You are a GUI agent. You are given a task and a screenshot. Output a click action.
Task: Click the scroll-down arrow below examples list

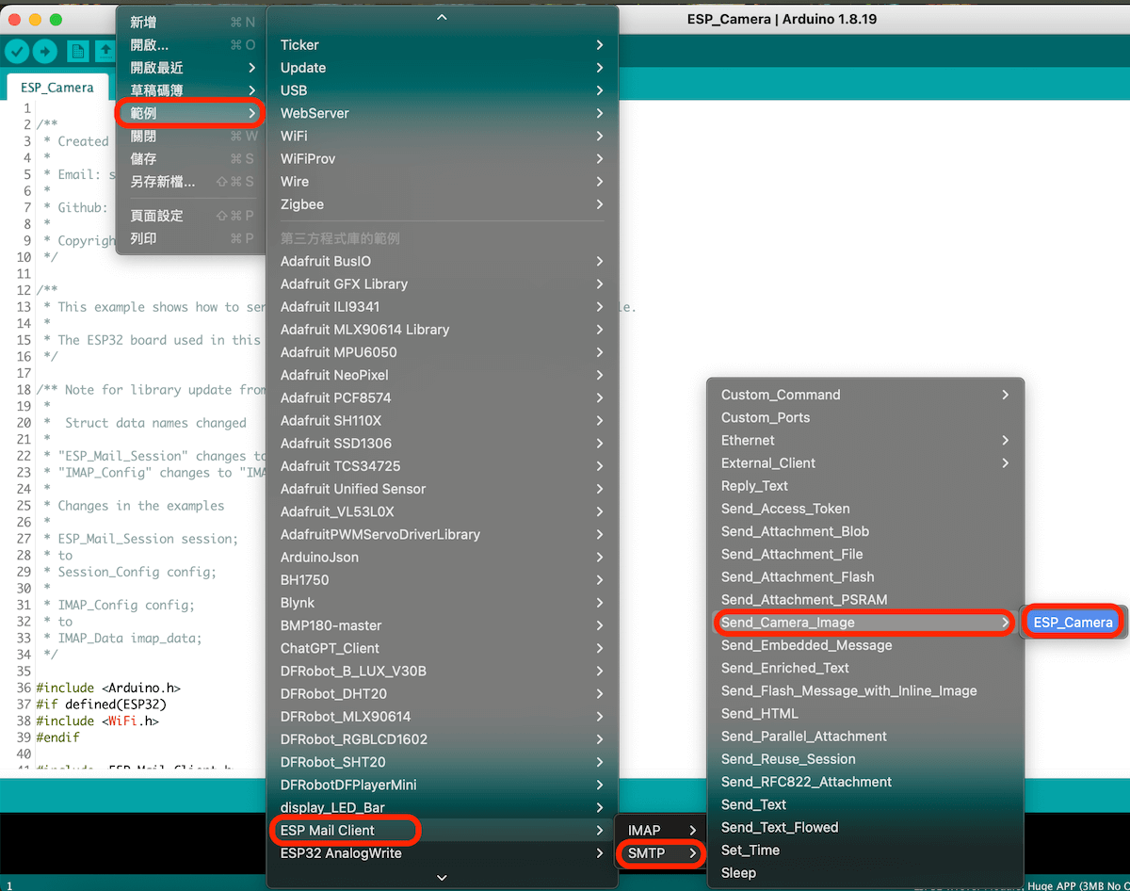click(x=442, y=877)
